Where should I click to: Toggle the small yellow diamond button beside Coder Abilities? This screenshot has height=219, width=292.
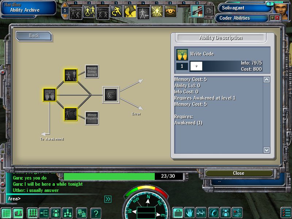coord(272,18)
